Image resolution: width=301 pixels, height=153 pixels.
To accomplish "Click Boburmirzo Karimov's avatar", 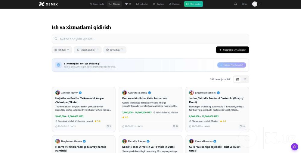I will (191, 93).
